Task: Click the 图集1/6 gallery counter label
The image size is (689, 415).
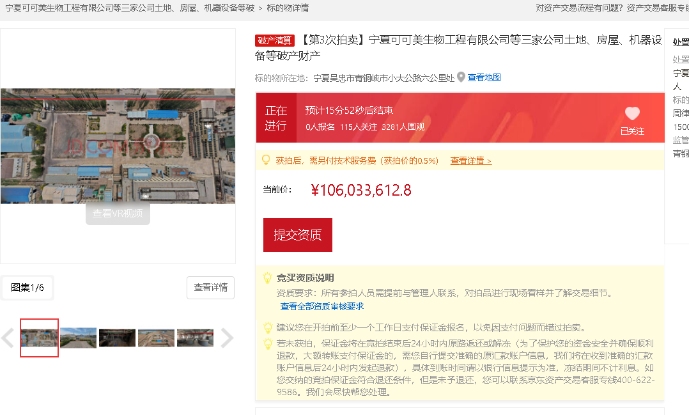Action: [x=27, y=288]
